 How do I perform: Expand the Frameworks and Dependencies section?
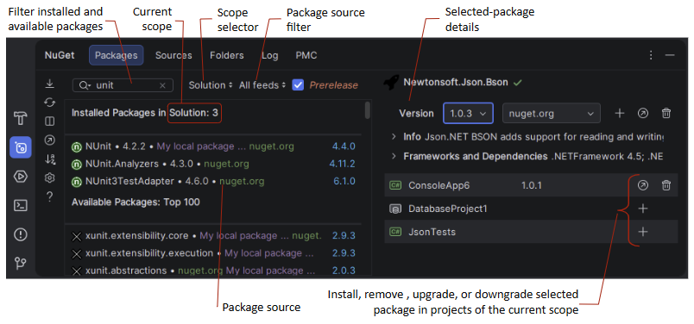click(394, 157)
